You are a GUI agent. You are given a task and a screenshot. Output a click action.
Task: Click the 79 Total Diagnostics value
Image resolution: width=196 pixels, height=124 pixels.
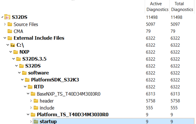pyautogui.click(x=173, y=31)
